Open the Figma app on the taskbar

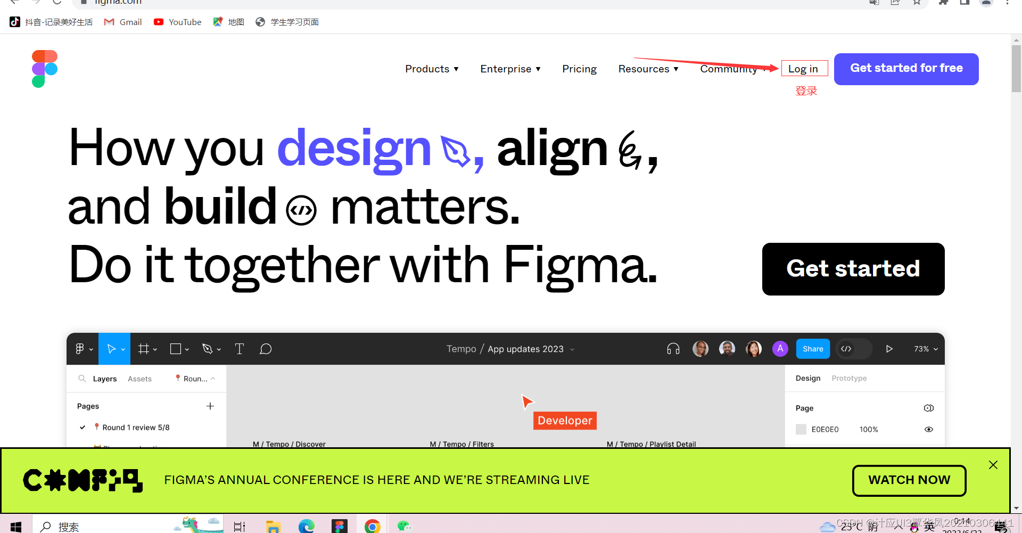tap(340, 527)
